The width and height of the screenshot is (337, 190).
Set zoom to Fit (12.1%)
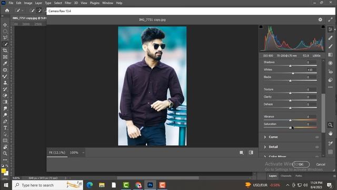(x=57, y=153)
